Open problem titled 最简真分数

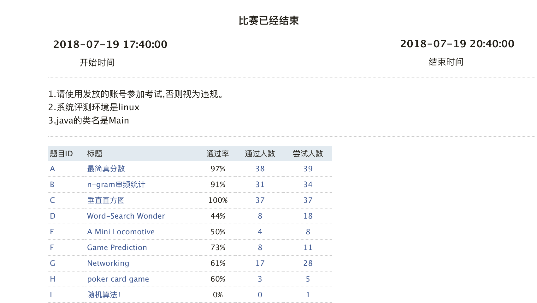(106, 169)
